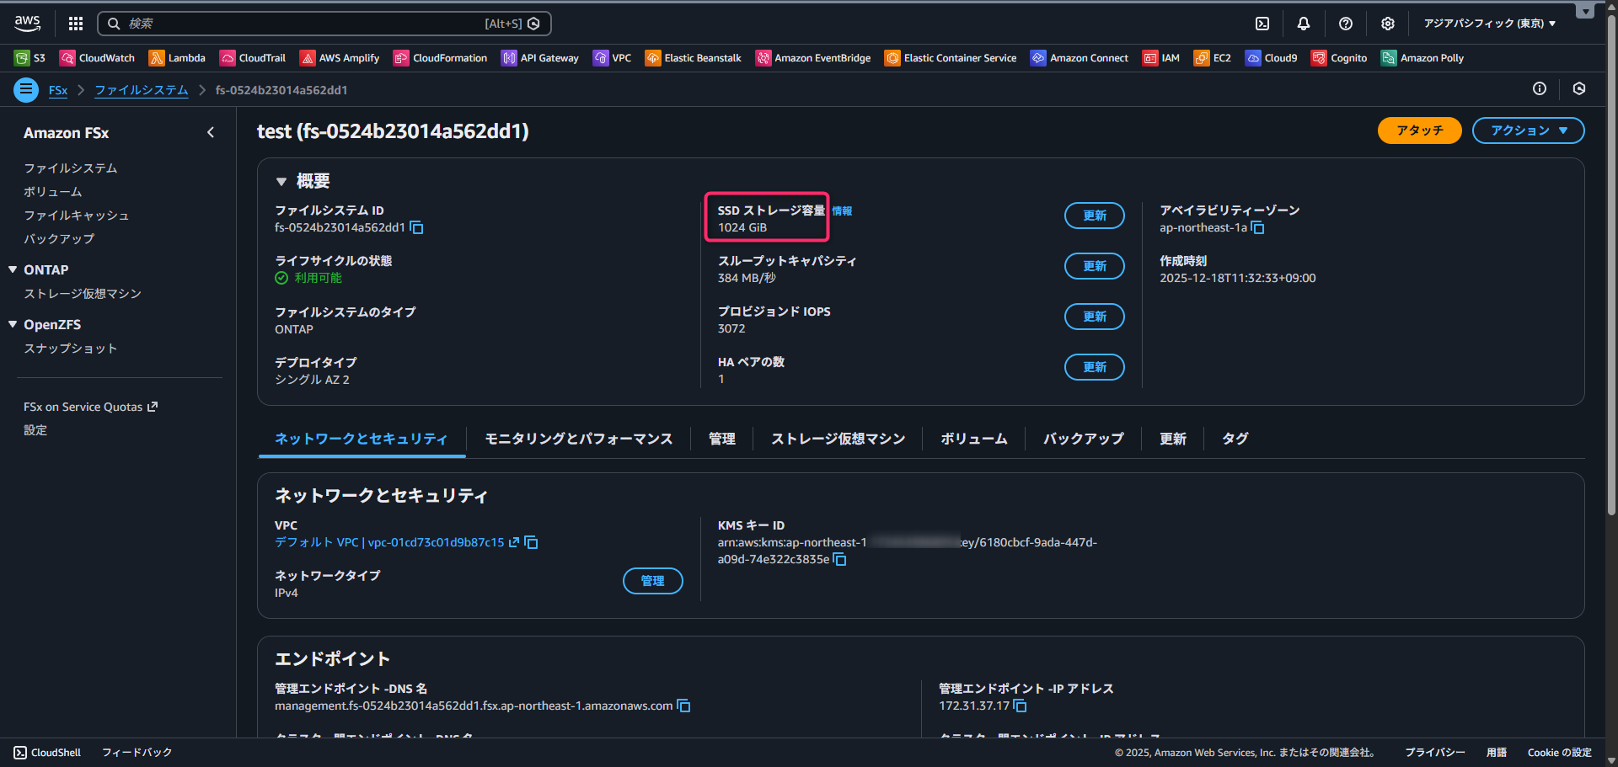Open the info panel icon
The image size is (1618, 767).
[x=1540, y=89]
